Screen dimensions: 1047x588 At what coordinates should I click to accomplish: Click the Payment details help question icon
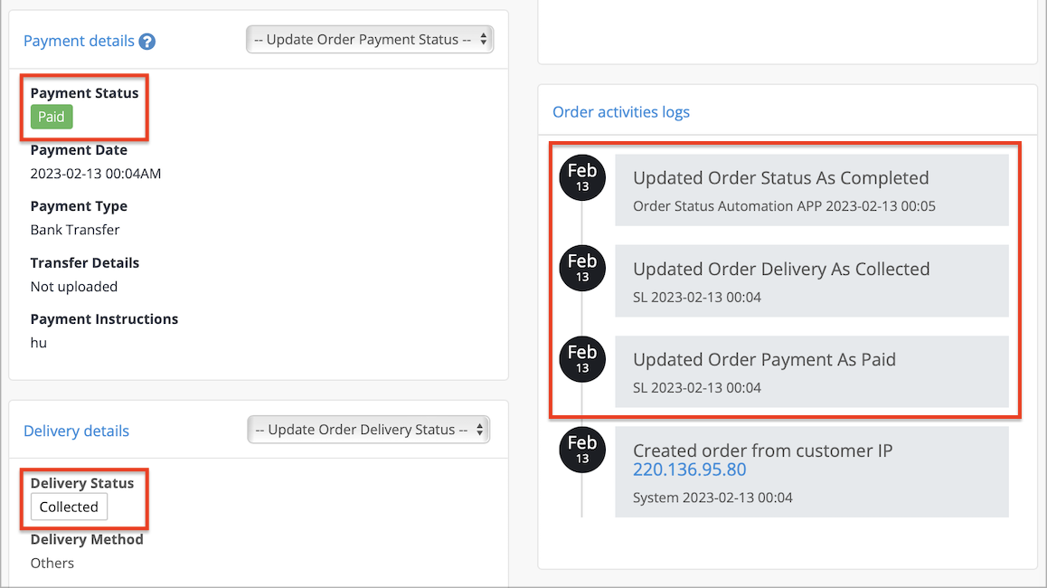(146, 42)
